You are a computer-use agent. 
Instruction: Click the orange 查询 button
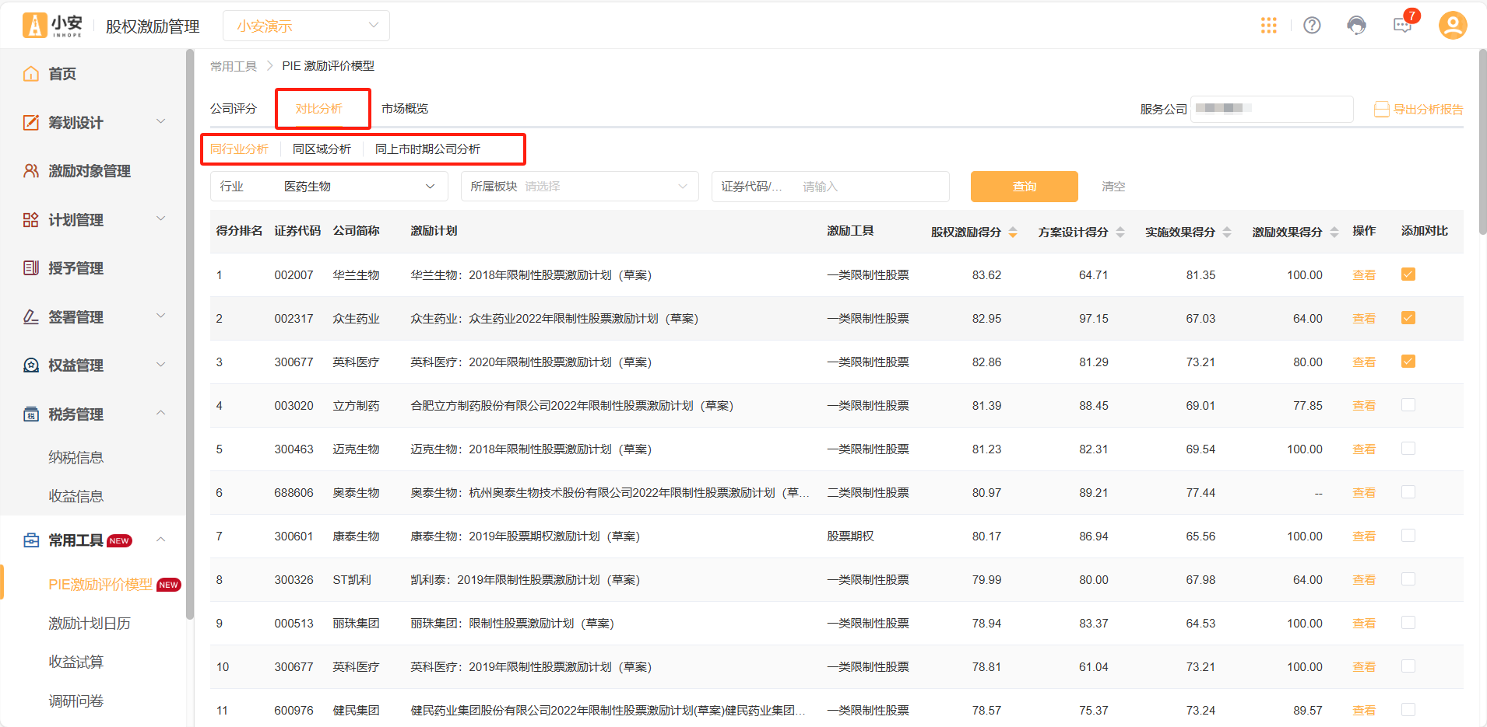tap(1025, 187)
